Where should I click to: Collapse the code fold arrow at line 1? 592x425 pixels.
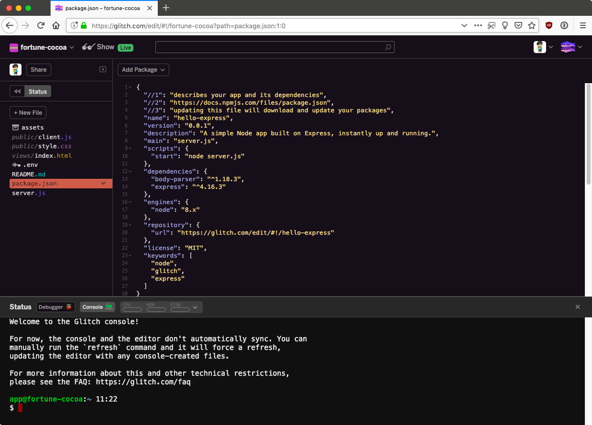[130, 87]
